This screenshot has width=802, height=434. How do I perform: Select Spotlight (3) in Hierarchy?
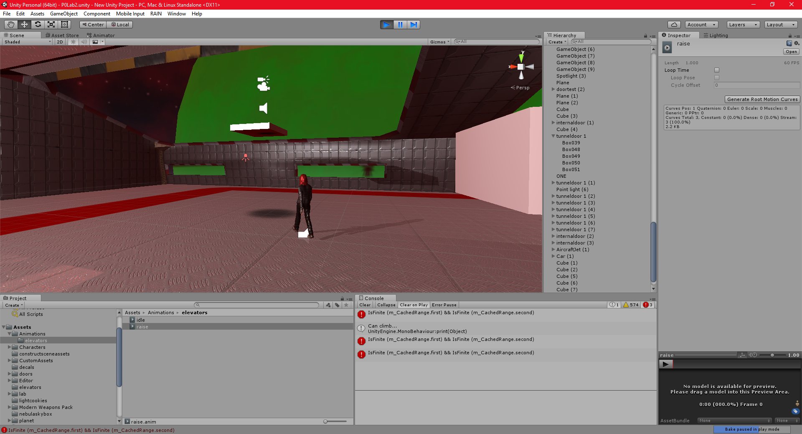[571, 76]
